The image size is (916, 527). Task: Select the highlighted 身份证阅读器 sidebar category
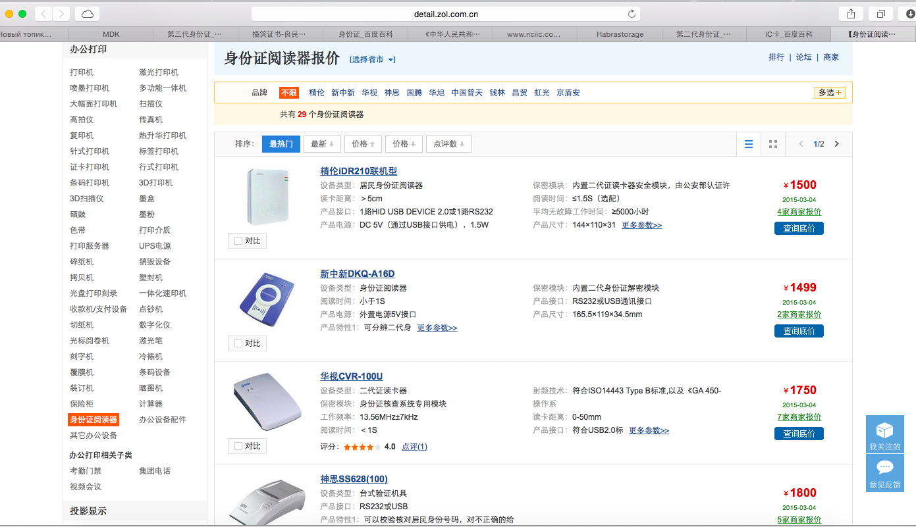tap(94, 420)
